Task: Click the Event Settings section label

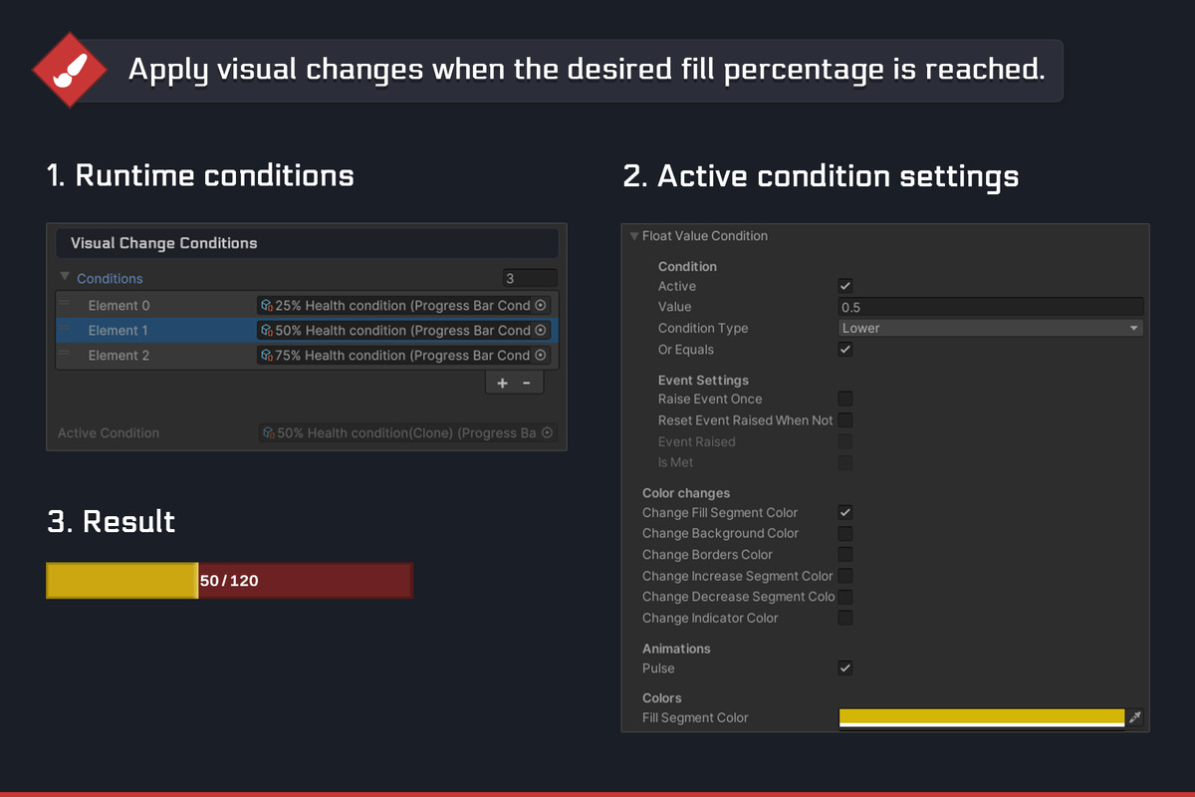Action: coord(703,380)
